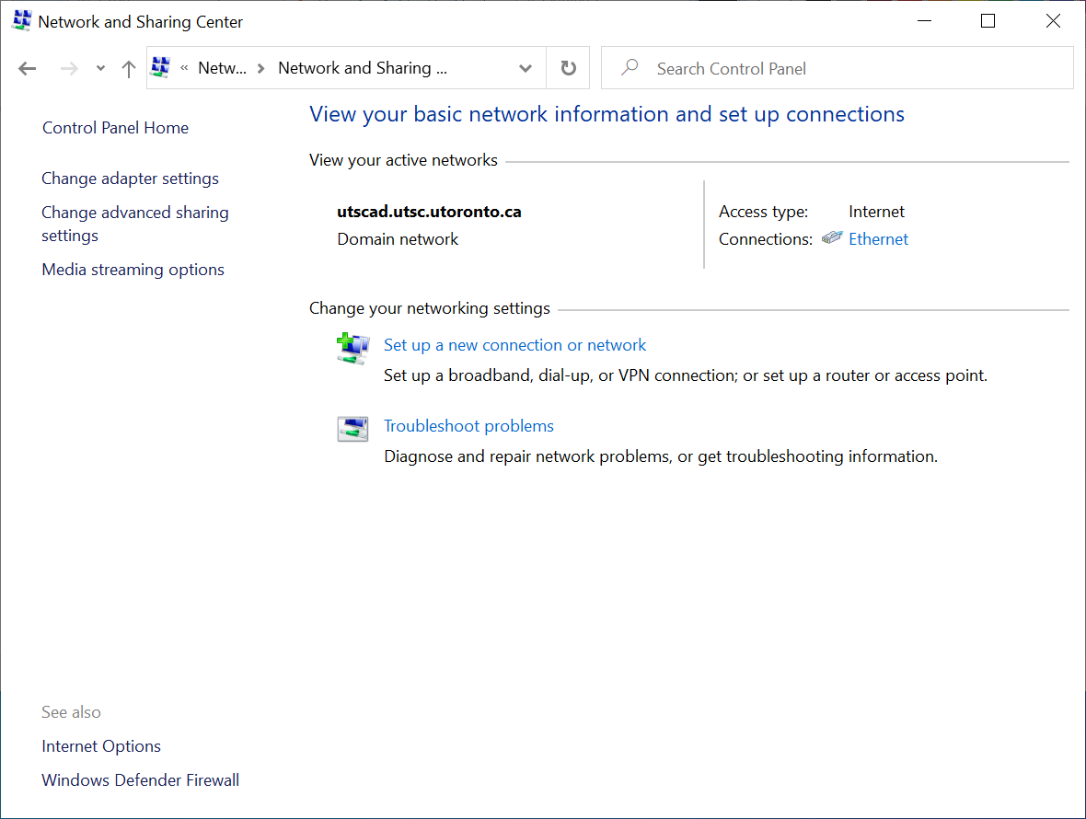
Task: Open Change adapter settings
Action: point(130,179)
